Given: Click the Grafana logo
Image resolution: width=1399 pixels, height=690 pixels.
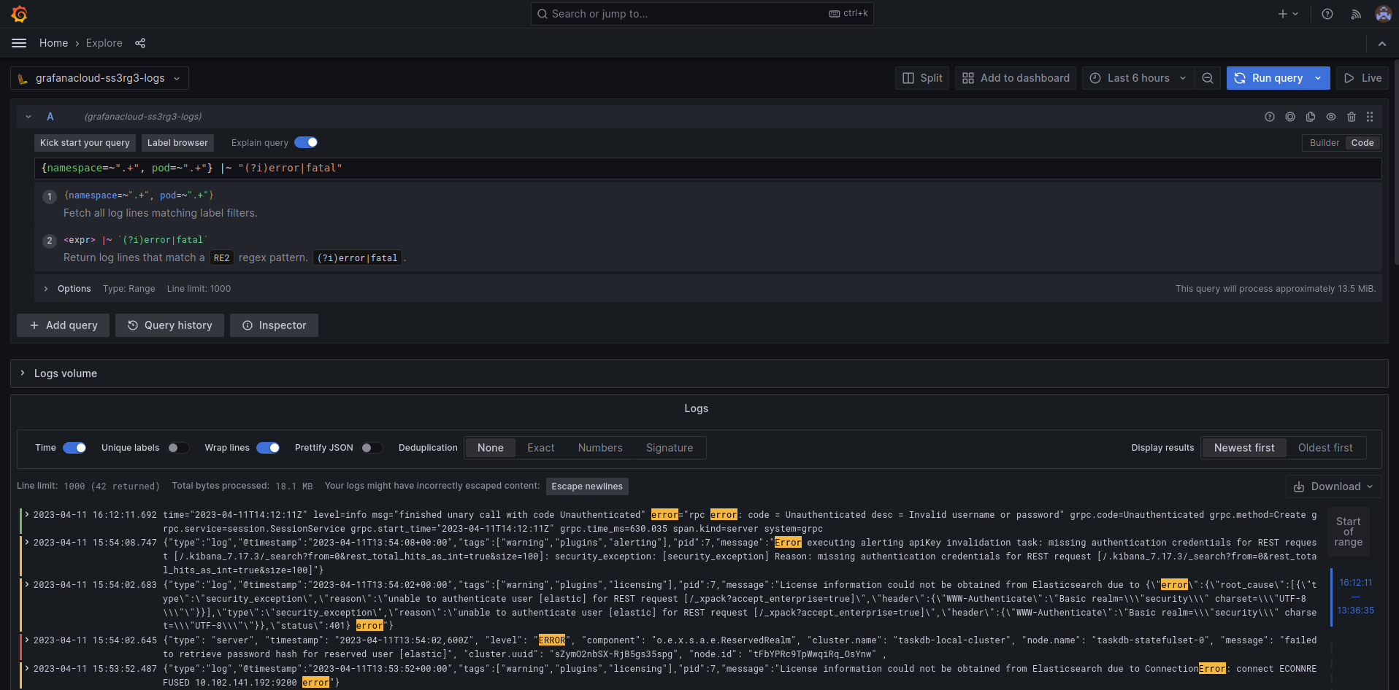Looking at the screenshot, I should (20, 14).
